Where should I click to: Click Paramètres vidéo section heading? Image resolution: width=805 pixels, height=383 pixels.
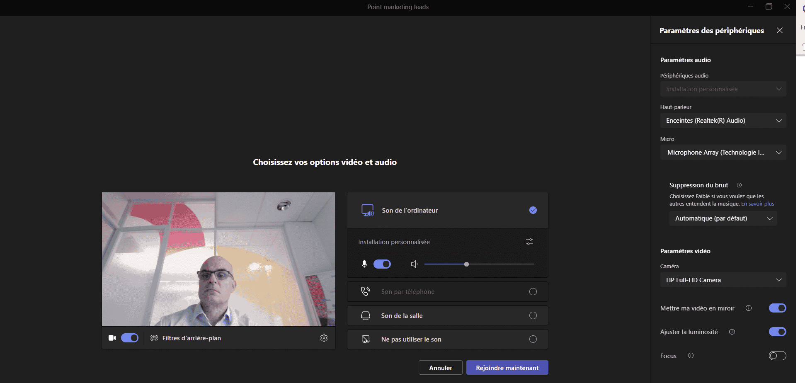685,251
